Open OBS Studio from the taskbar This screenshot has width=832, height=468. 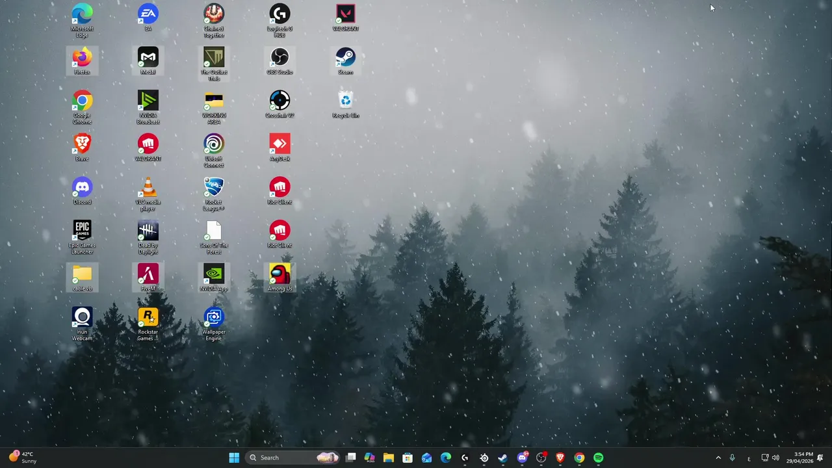541,458
